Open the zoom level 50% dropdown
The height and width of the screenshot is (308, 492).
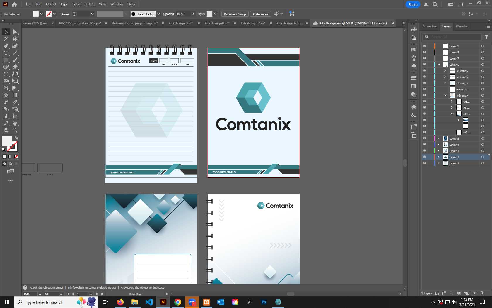[x=40, y=294]
